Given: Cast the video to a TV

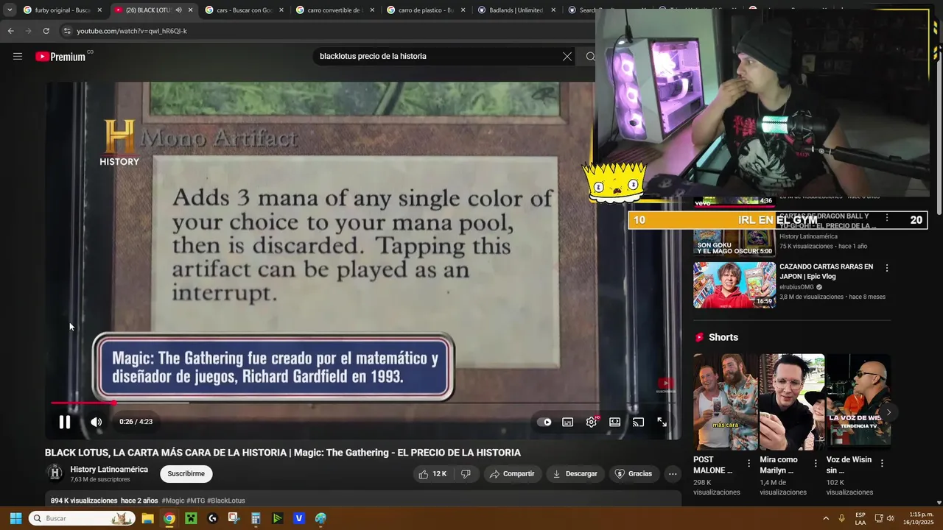Looking at the screenshot, I should coord(639,422).
